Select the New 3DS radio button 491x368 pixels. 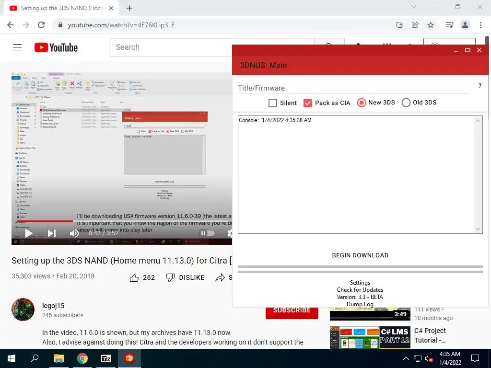pos(362,103)
